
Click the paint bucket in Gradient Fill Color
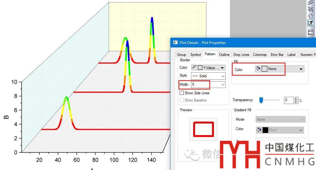coord(259,130)
